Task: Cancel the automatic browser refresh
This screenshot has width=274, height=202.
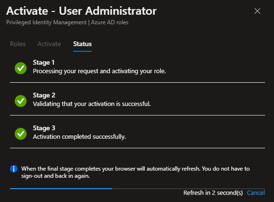Action: (256, 192)
